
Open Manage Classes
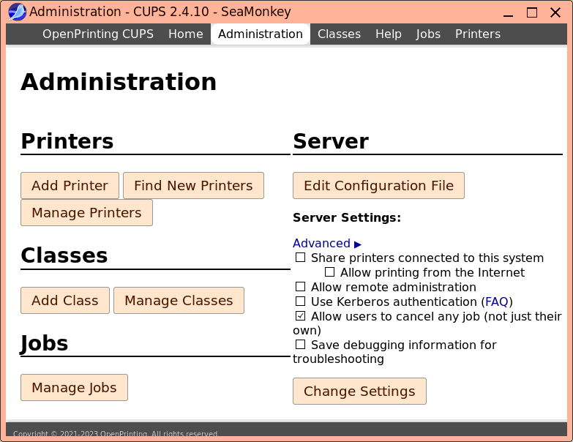coord(179,300)
